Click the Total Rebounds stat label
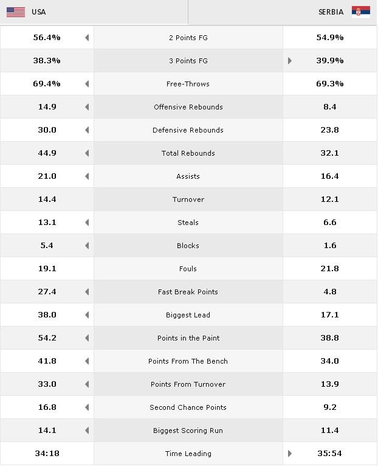 pyautogui.click(x=188, y=153)
